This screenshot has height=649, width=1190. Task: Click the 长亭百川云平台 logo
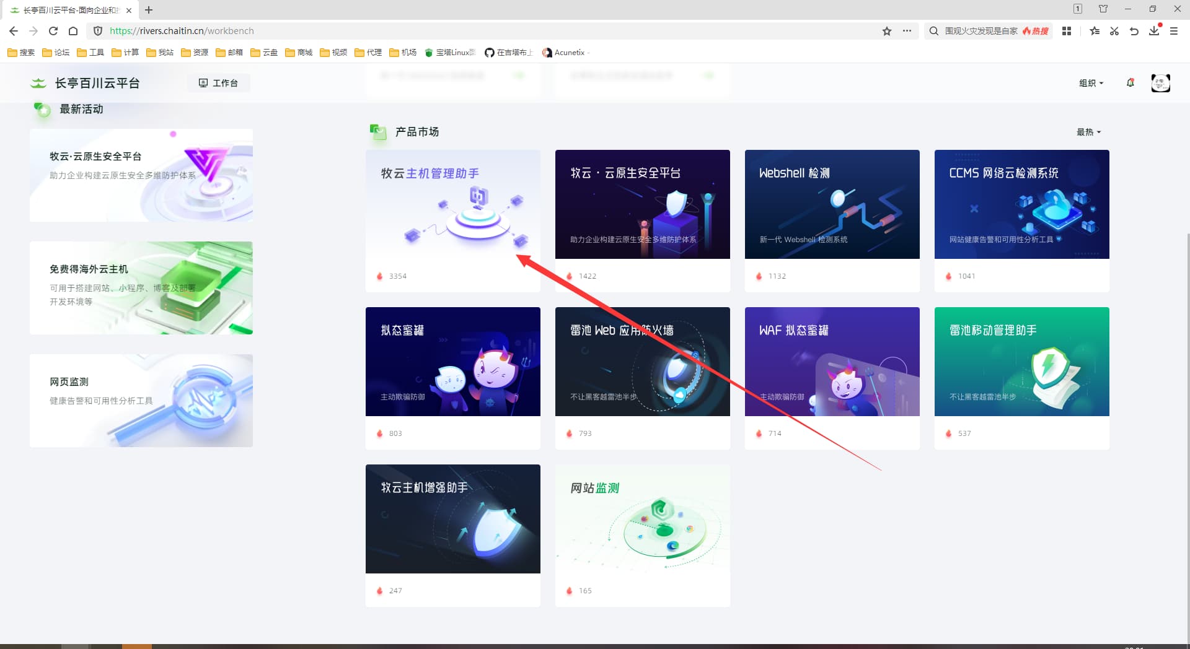pyautogui.click(x=85, y=83)
